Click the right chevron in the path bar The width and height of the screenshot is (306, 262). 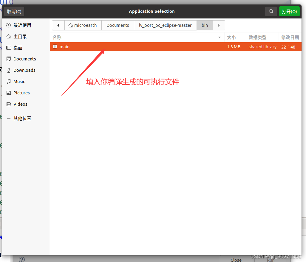(219, 25)
